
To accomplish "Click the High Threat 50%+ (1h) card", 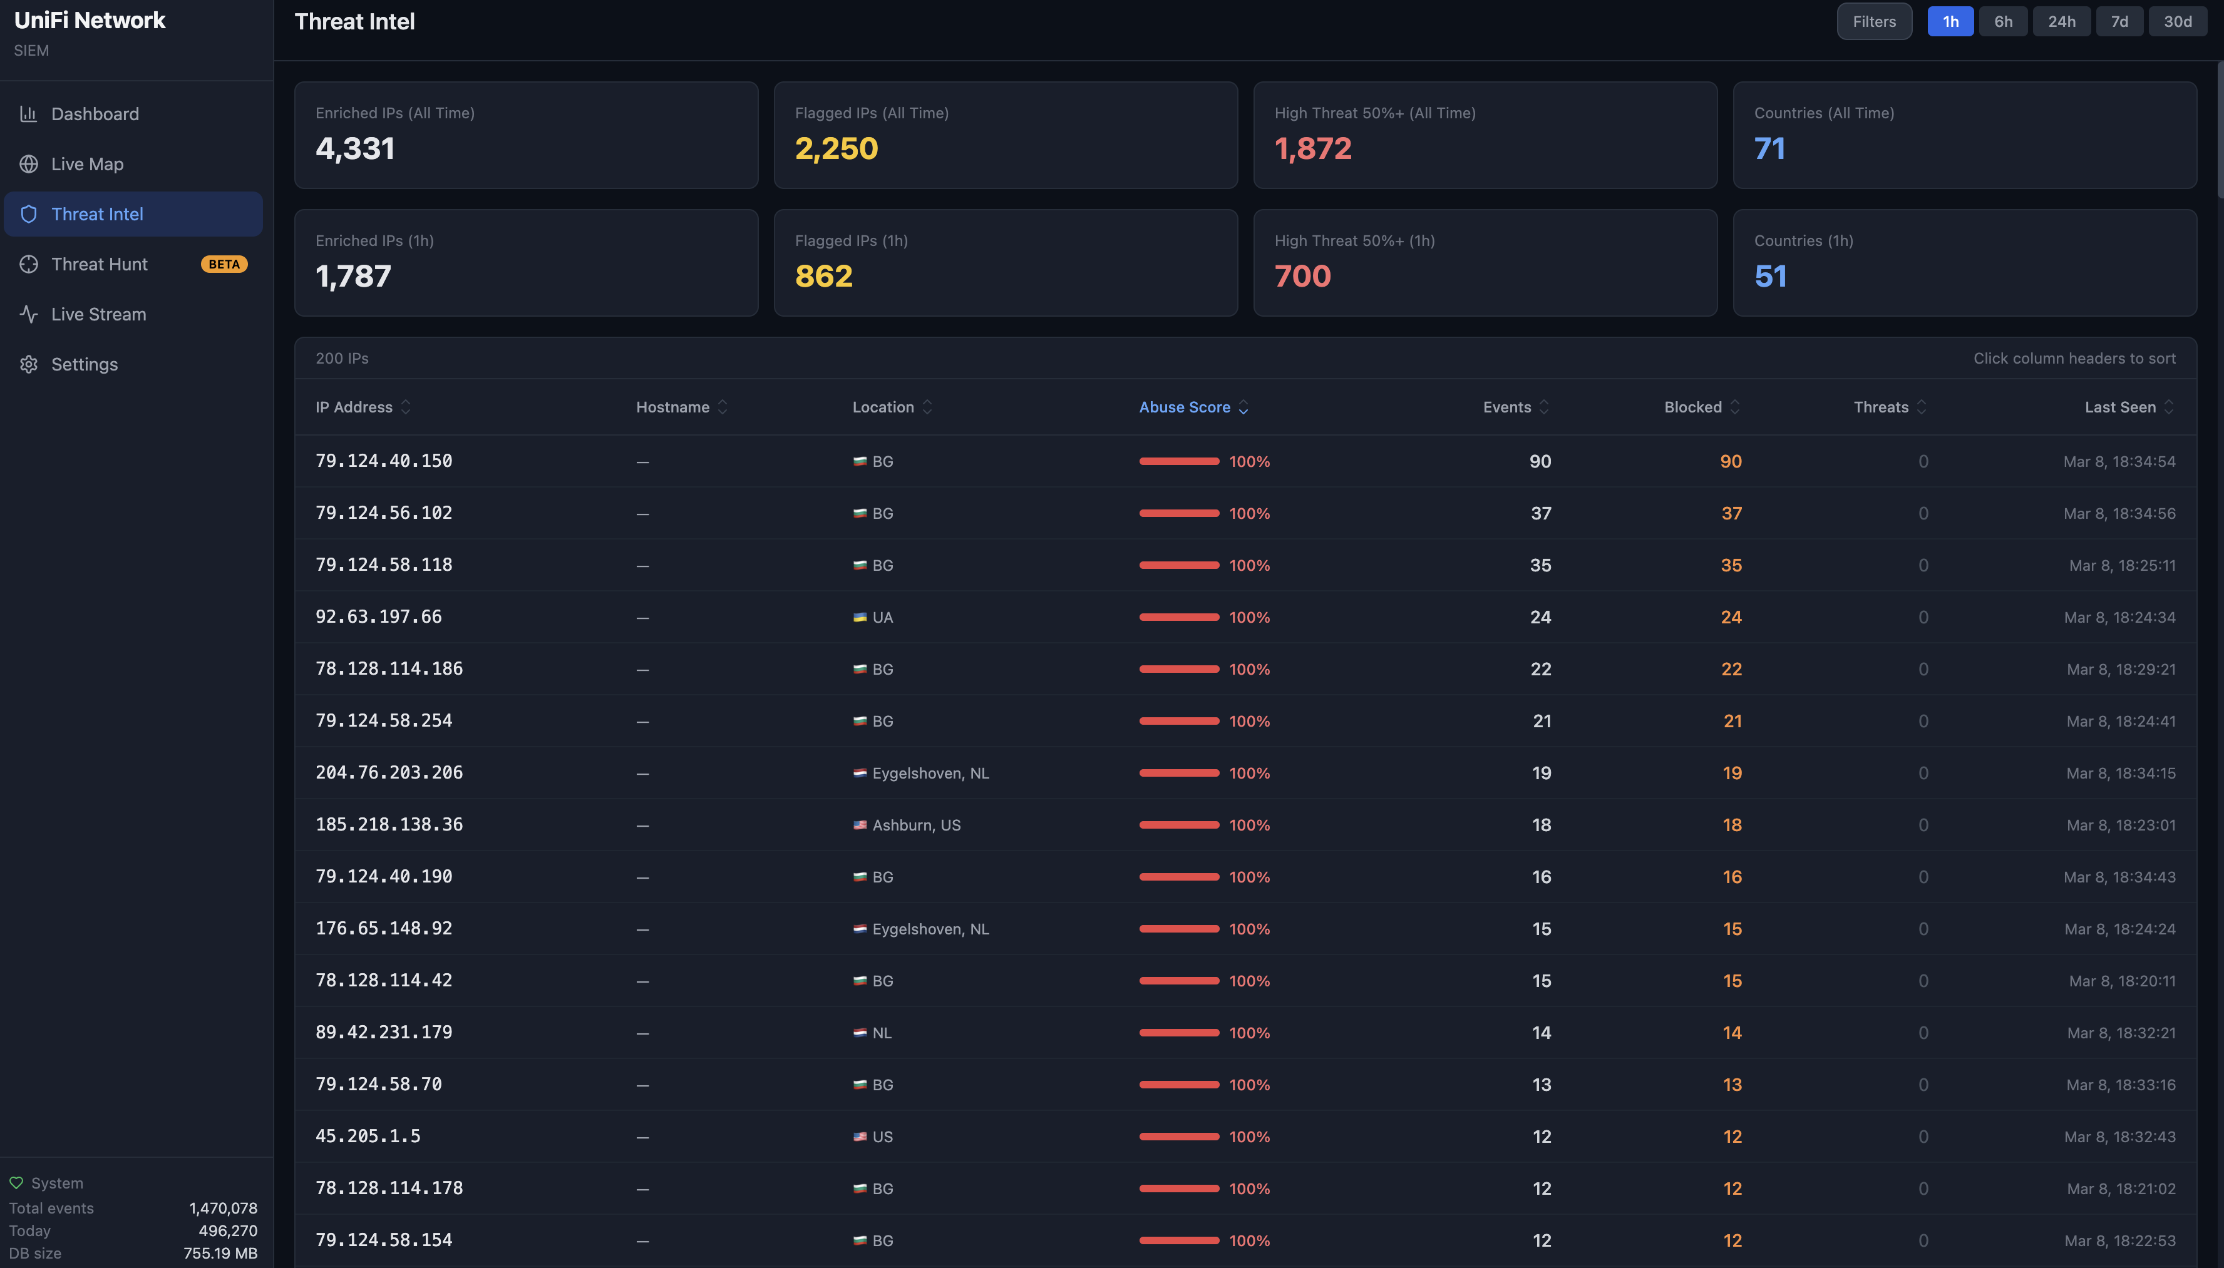I will click(x=1485, y=262).
